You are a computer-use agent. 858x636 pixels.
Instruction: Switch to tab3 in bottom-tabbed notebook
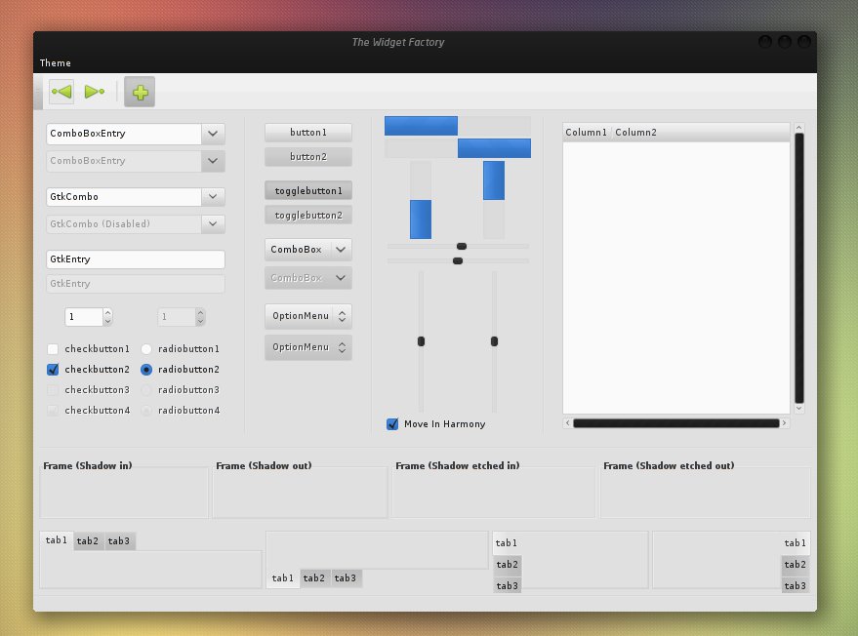point(346,578)
